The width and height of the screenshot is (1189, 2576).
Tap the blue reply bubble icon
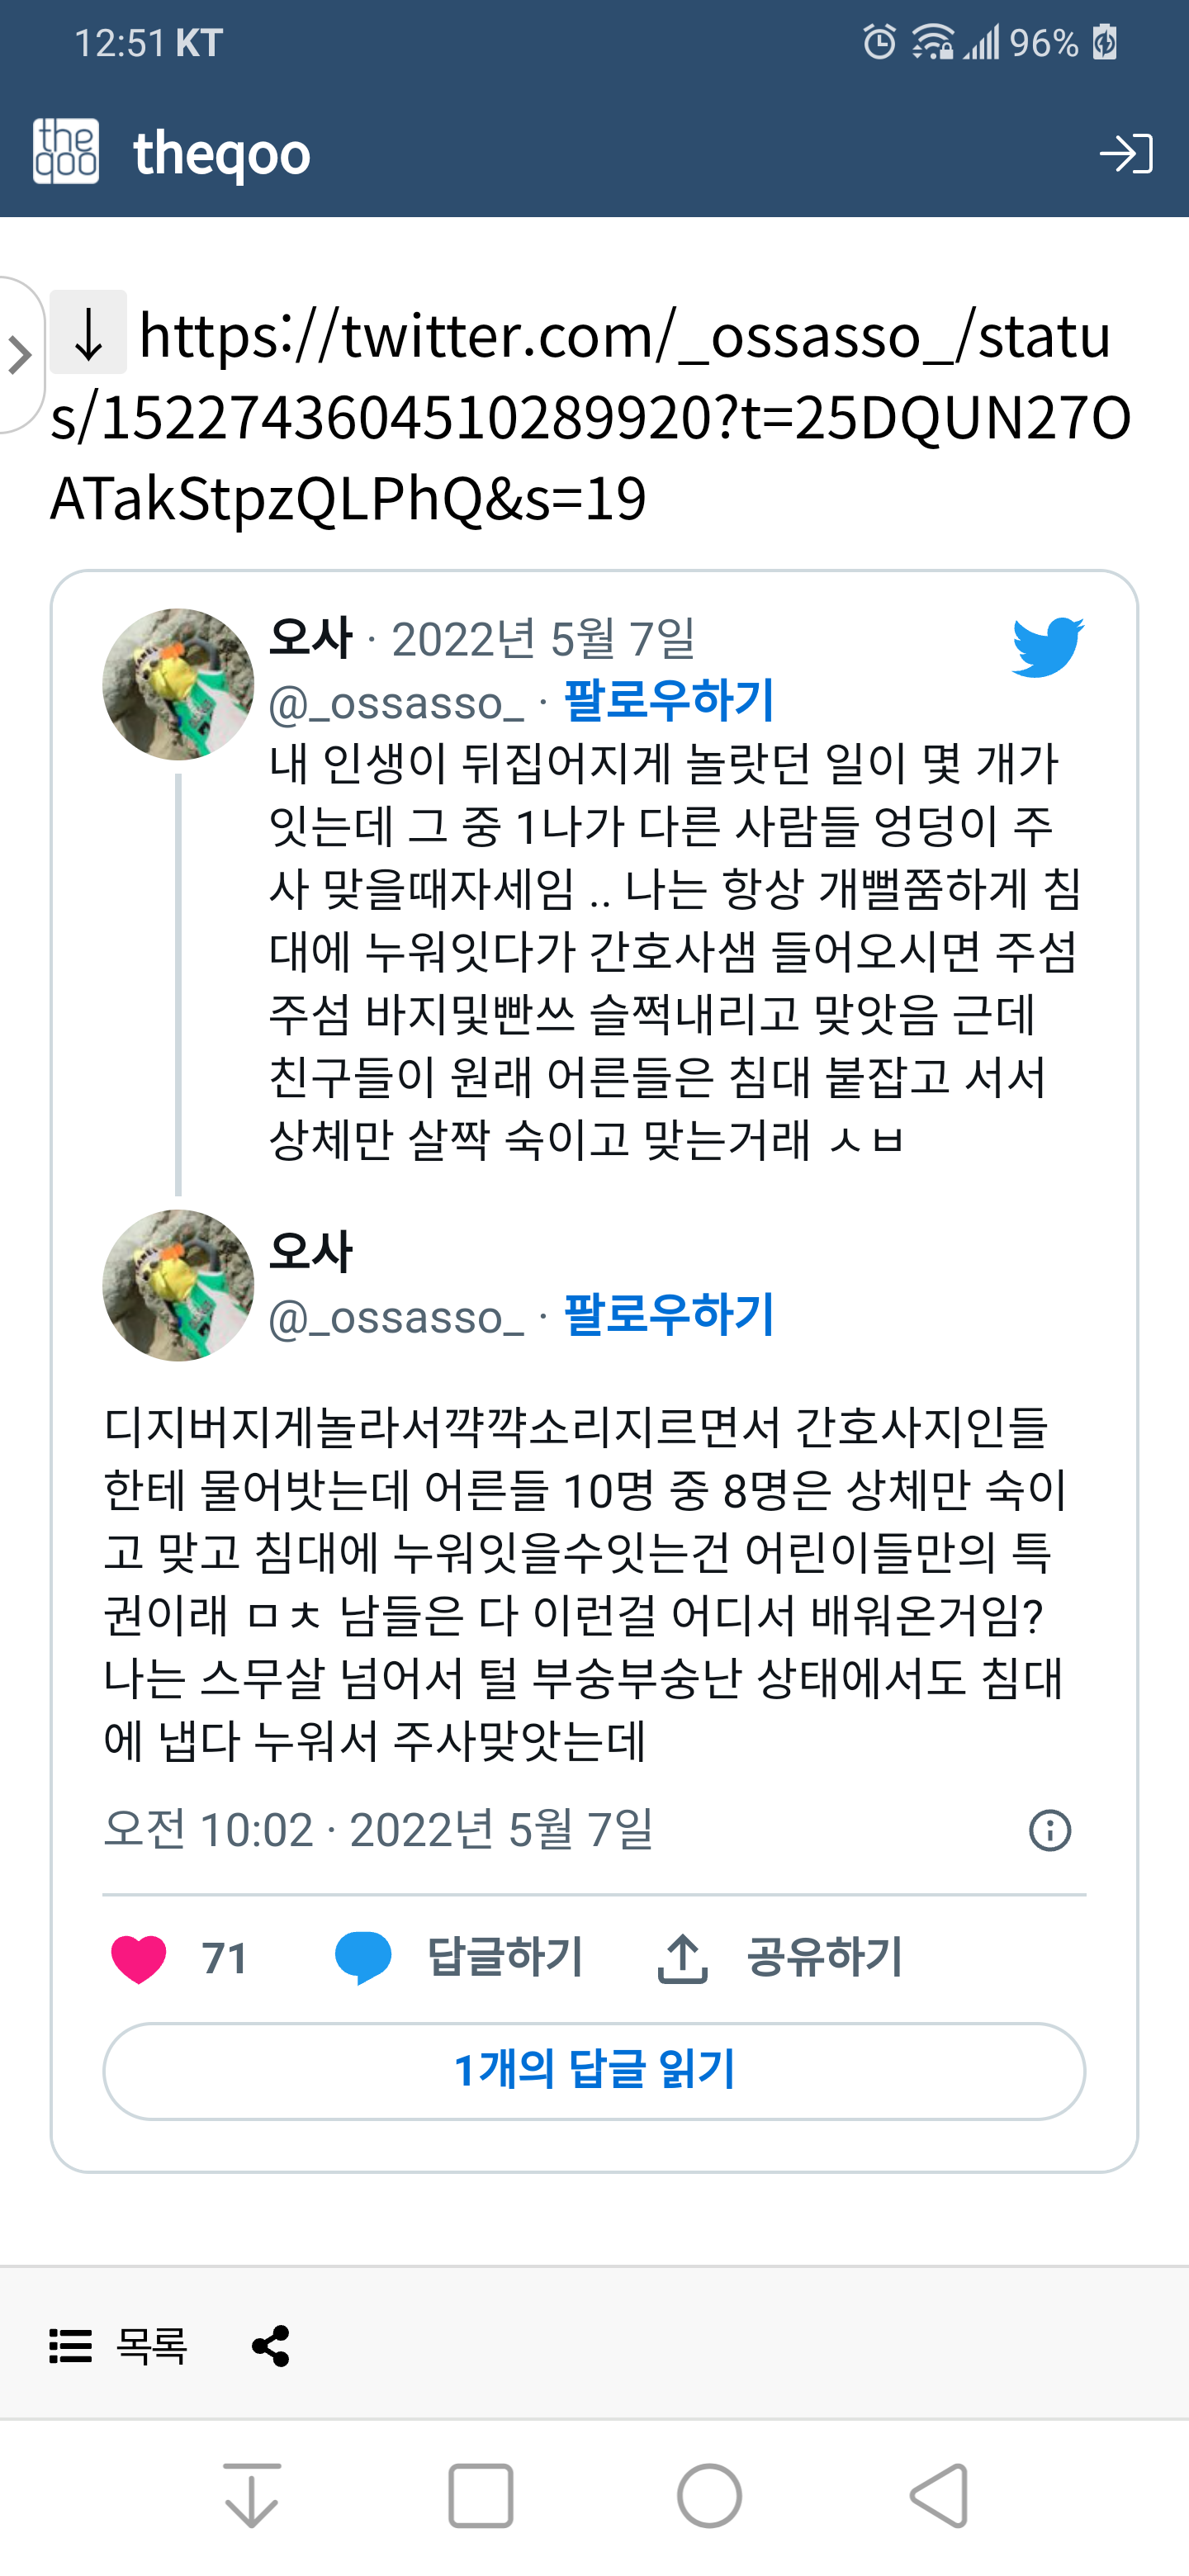pos(363,1958)
